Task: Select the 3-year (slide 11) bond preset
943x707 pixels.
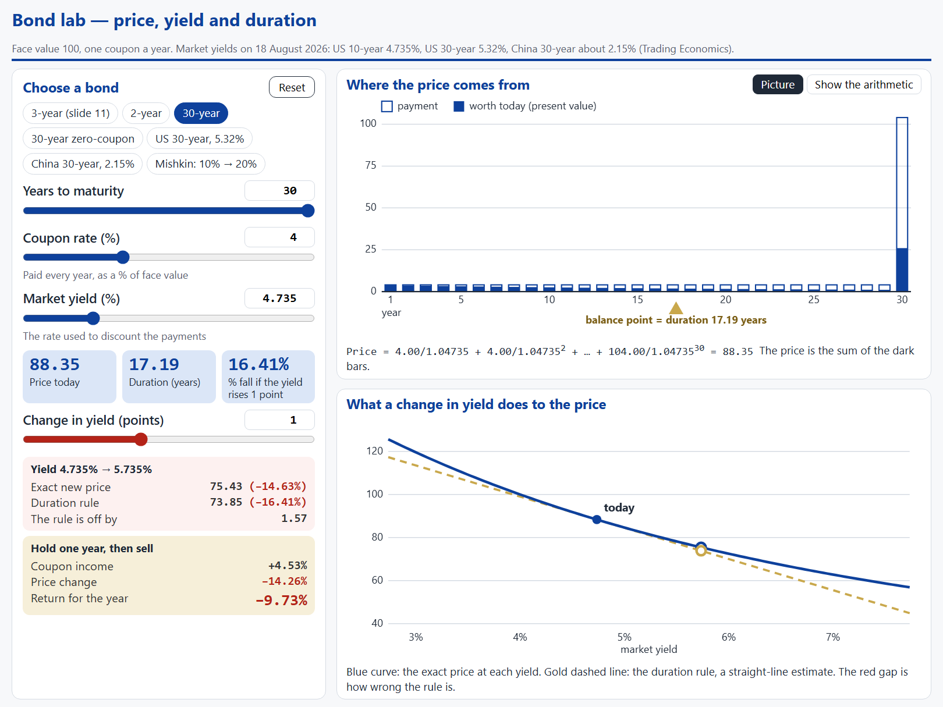Action: [70, 113]
